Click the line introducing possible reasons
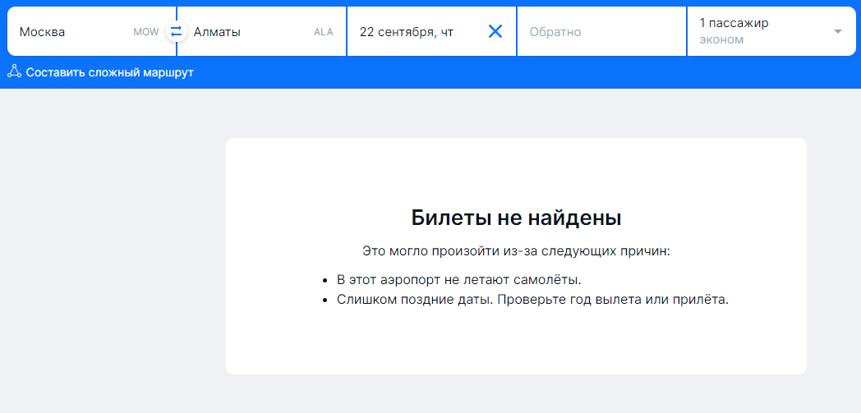This screenshot has width=861, height=413. coord(516,250)
